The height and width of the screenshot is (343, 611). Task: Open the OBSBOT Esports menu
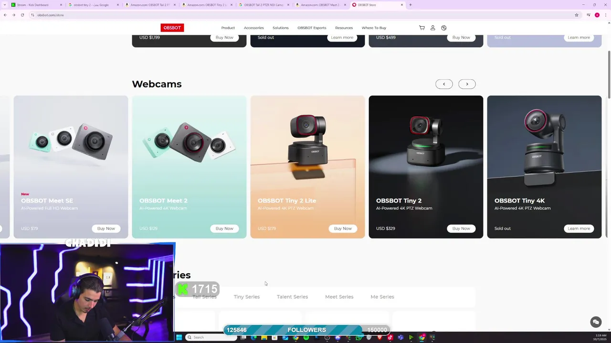(312, 28)
